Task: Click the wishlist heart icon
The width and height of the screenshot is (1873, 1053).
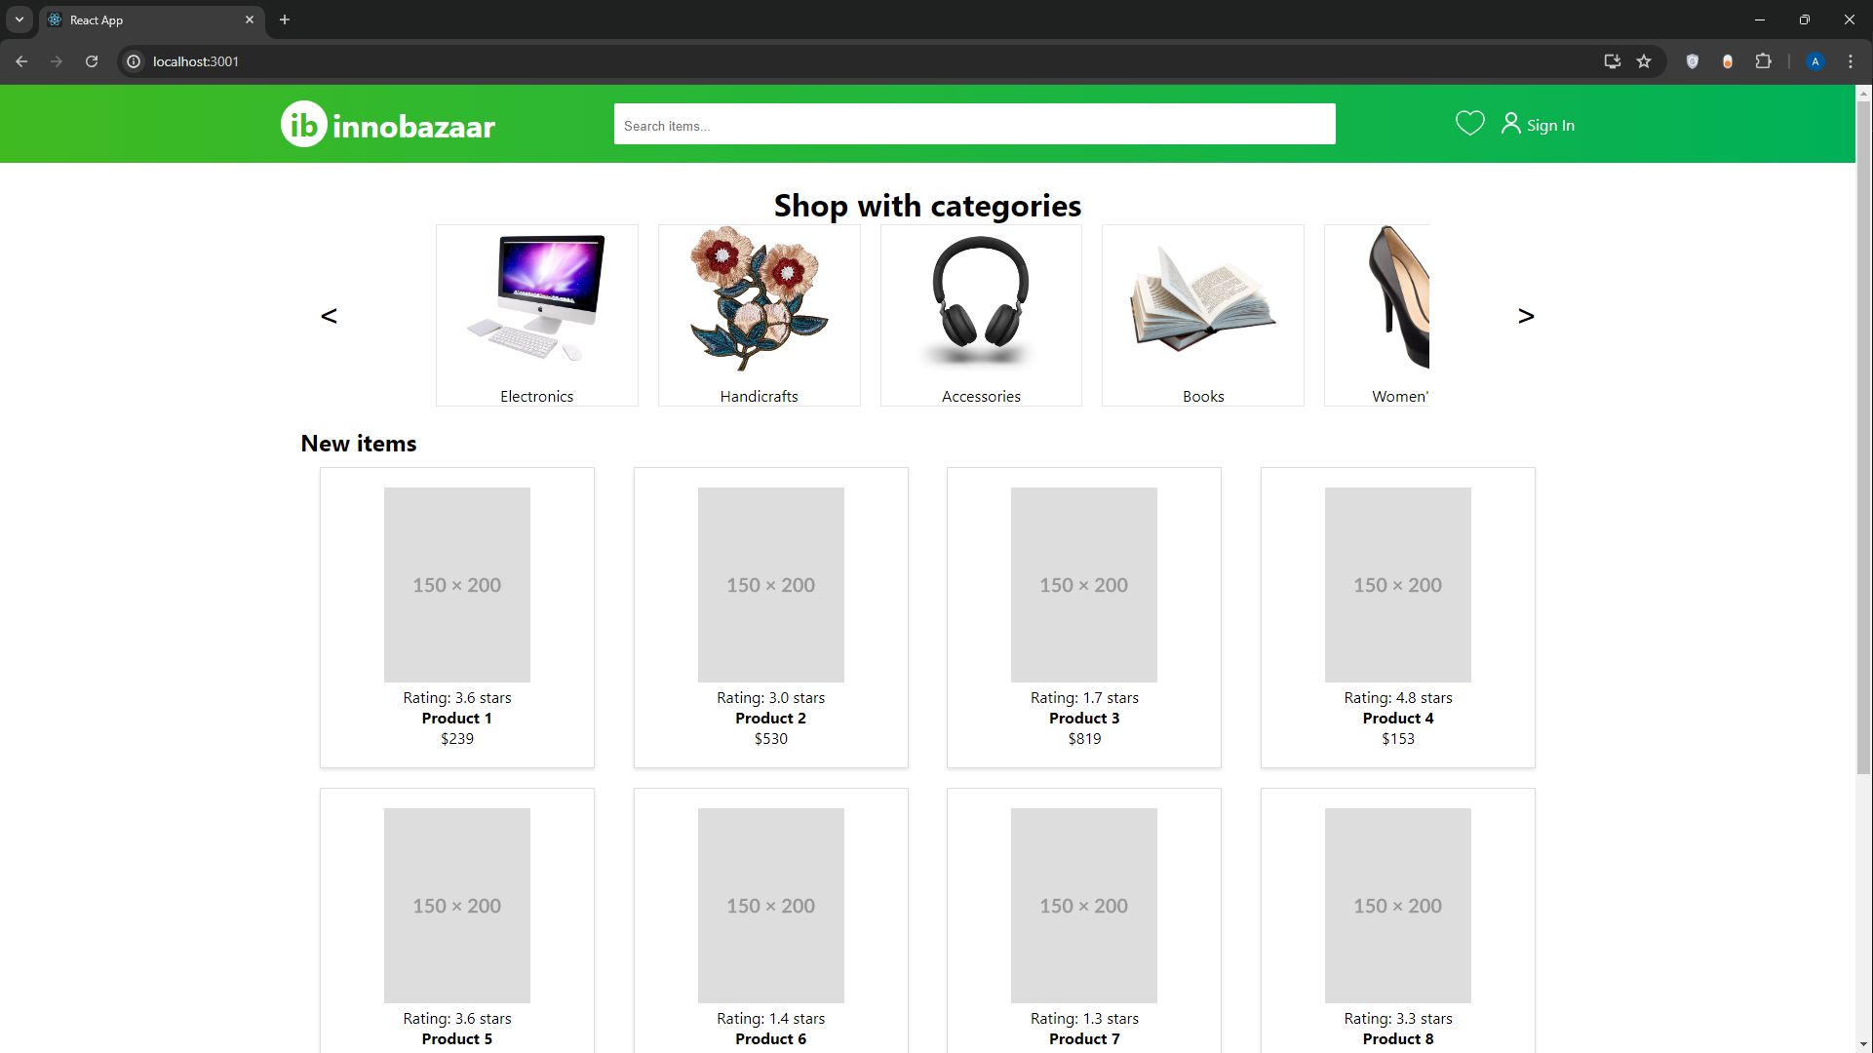Action: coord(1469,124)
